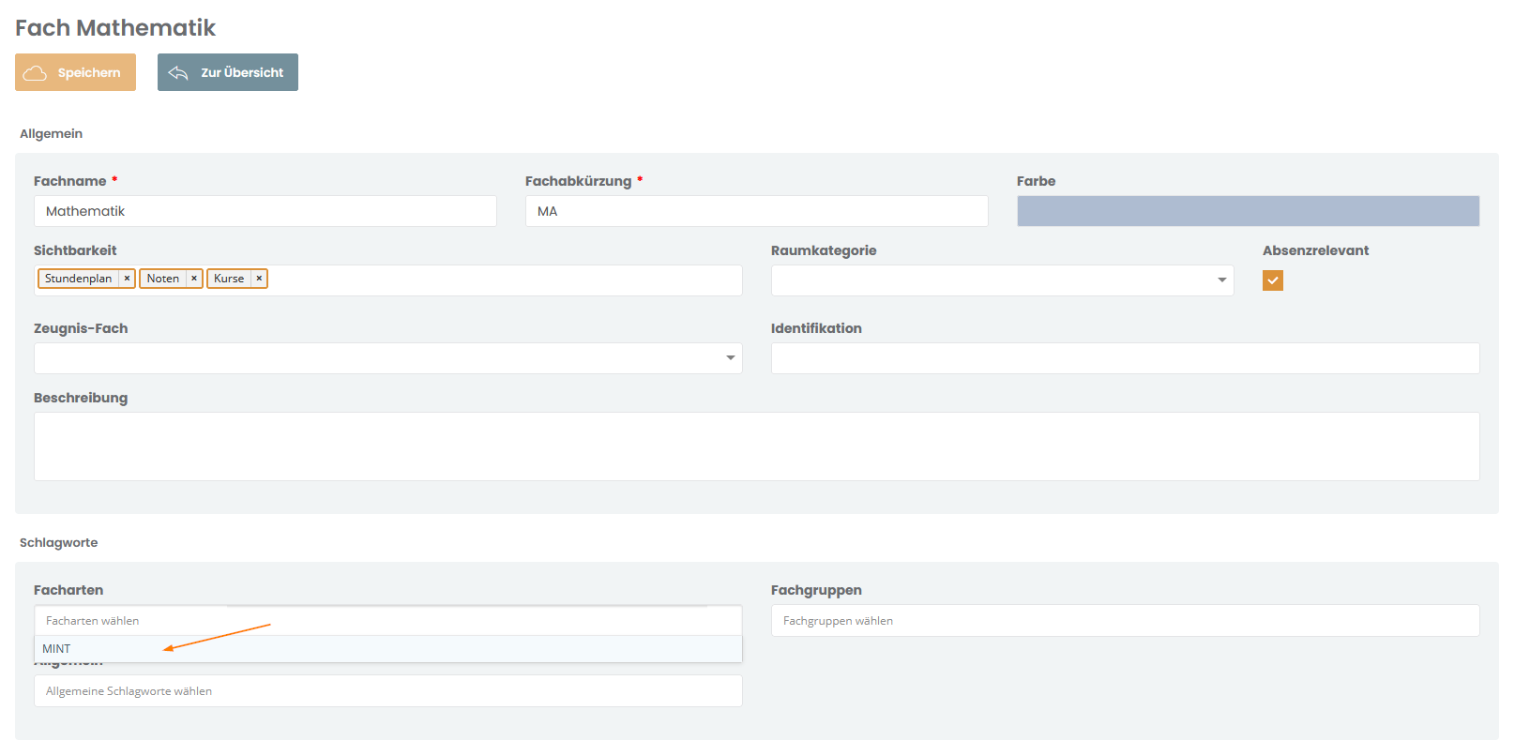Remove the Noten tag with its x
This screenshot has height=756, width=1515.
(x=194, y=279)
